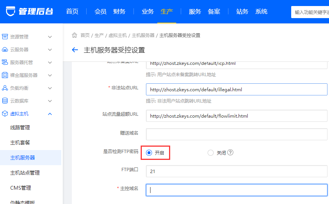Open the 备案 top menu
The image size is (329, 204).
214,12
